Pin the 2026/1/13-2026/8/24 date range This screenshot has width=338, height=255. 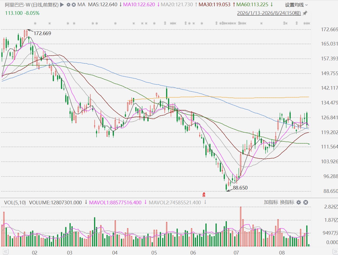(305, 13)
